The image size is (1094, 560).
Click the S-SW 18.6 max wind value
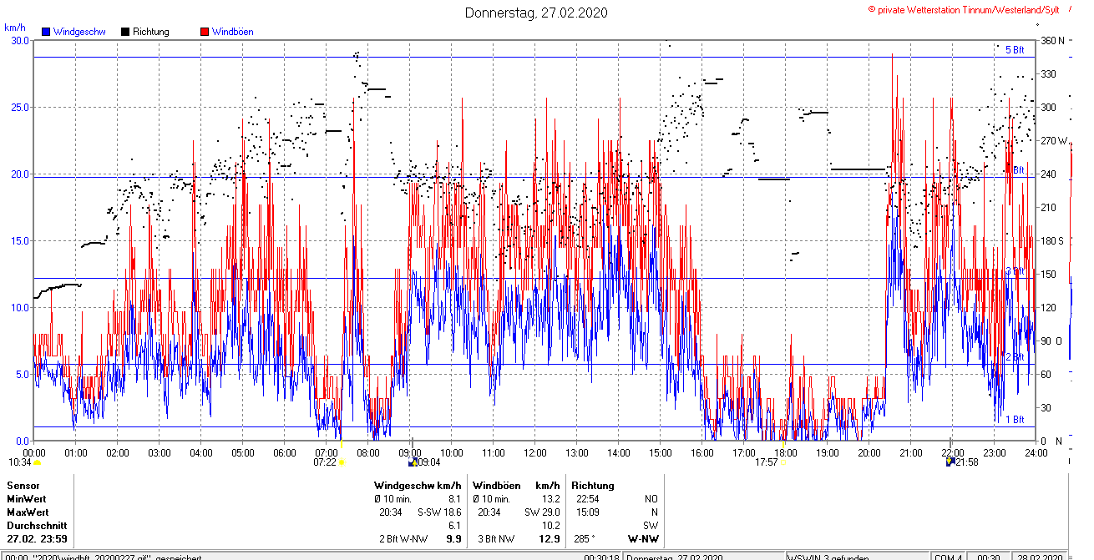(x=439, y=512)
